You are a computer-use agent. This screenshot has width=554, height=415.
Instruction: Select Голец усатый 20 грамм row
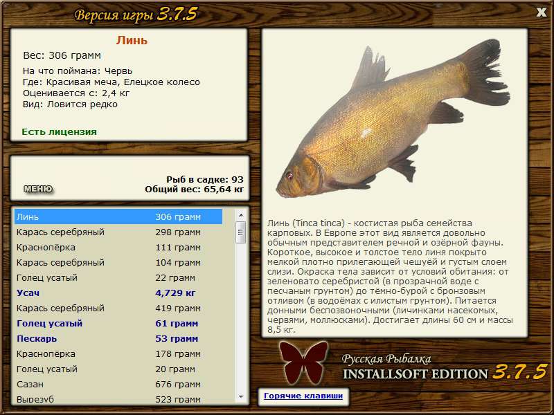(118, 369)
